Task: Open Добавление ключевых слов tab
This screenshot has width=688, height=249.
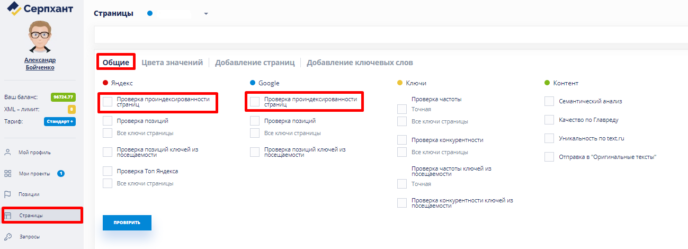Action: click(360, 63)
